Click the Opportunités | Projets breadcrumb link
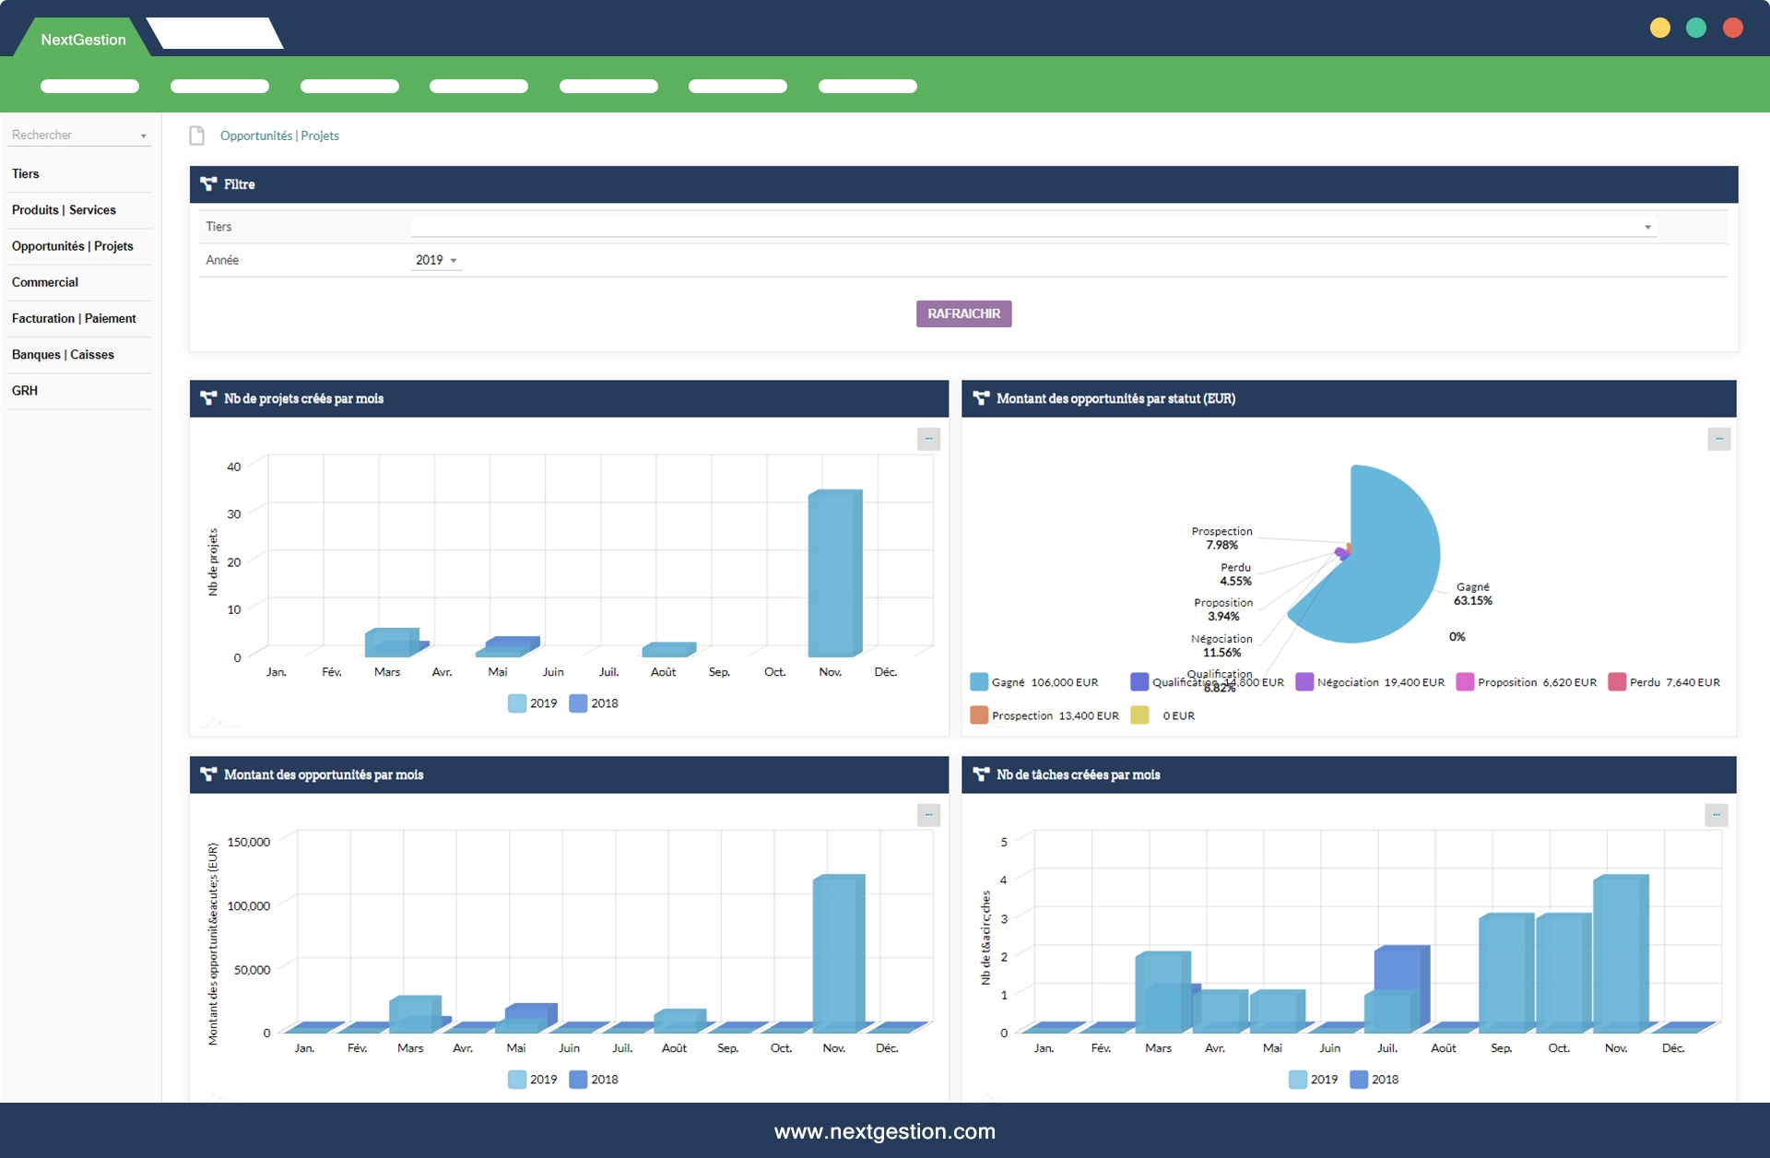This screenshot has width=1770, height=1158. point(279,136)
